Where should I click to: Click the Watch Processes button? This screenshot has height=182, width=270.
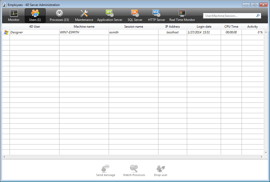(134, 171)
